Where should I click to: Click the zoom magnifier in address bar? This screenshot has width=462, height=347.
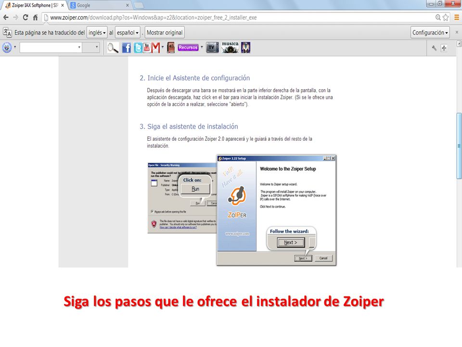pos(438,17)
